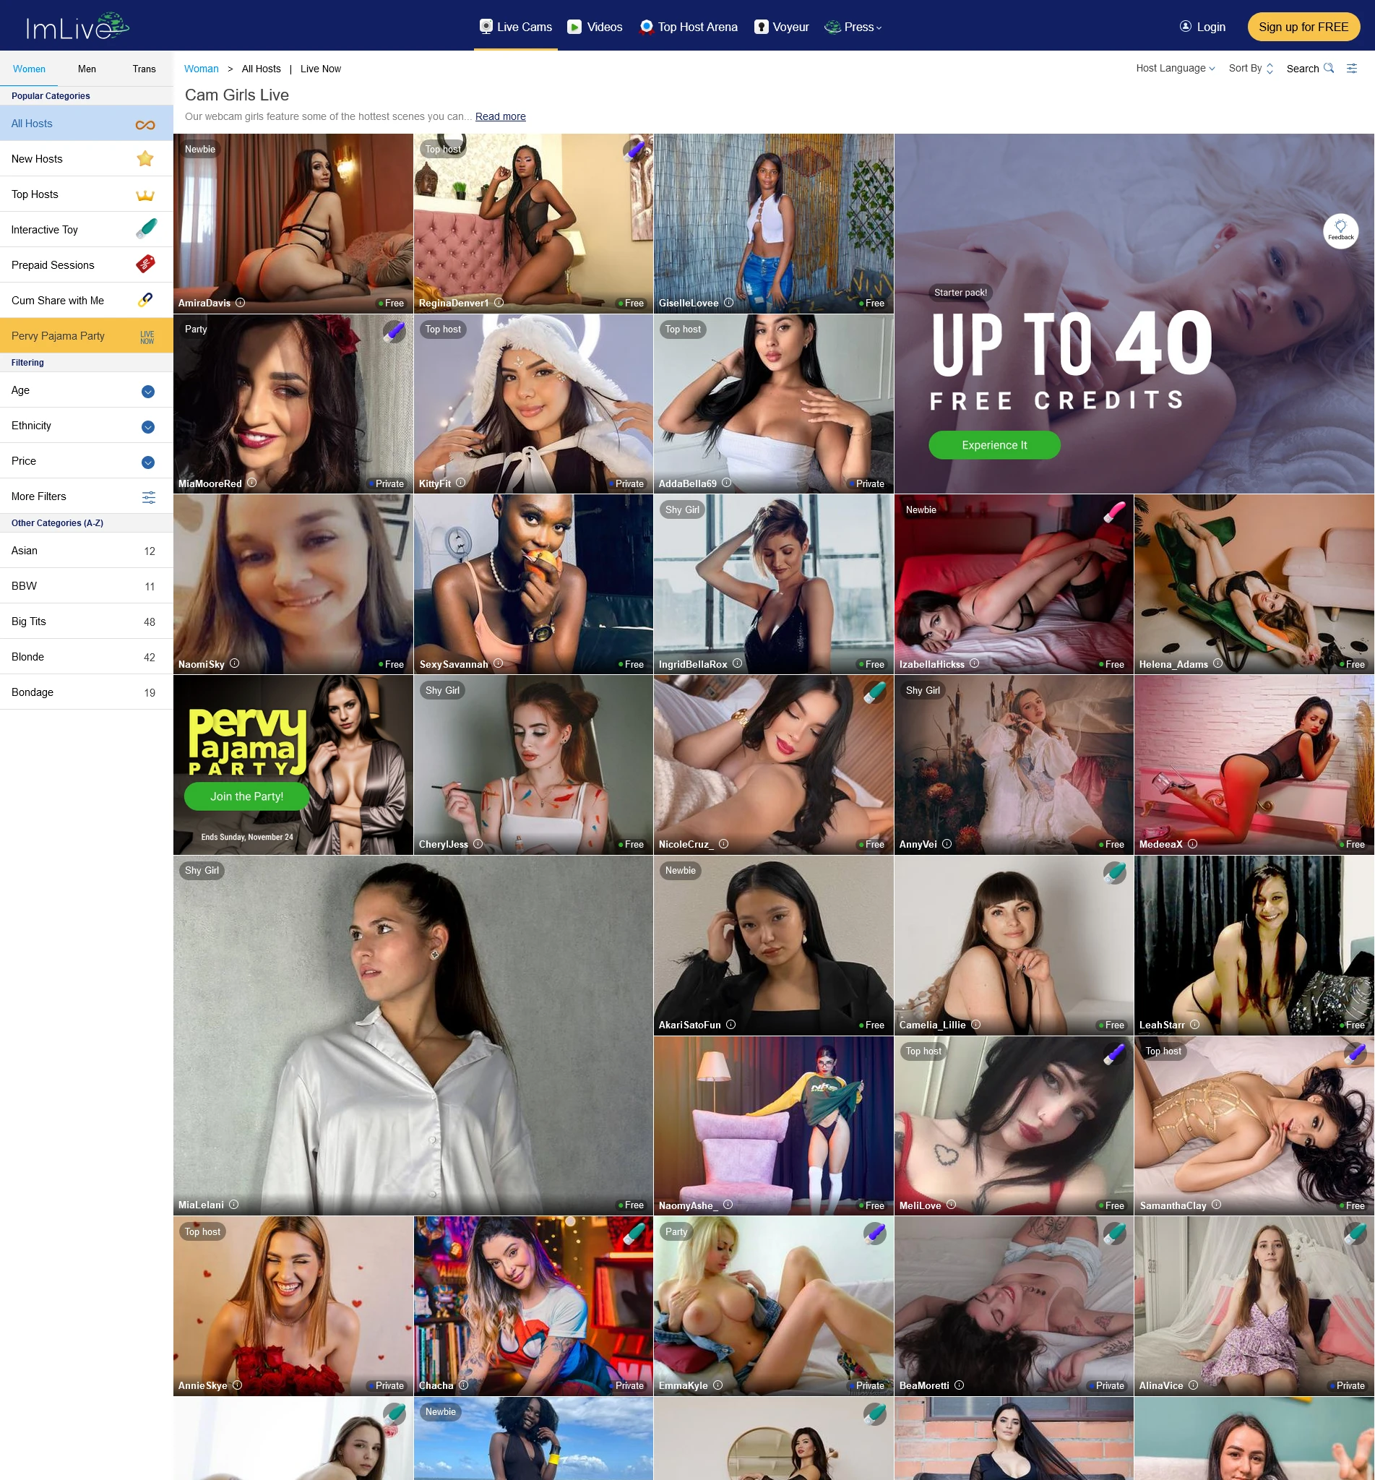The width and height of the screenshot is (1375, 1480).
Task: Click the round Feedback icon
Action: 1341,231
